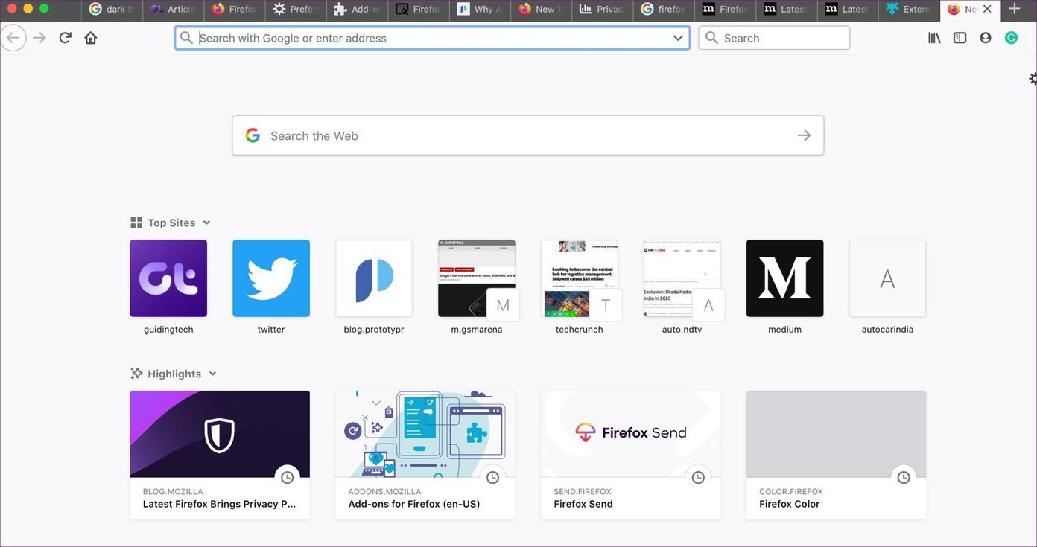
Task: Click the green Grammarly extension icon
Action: coord(1011,38)
